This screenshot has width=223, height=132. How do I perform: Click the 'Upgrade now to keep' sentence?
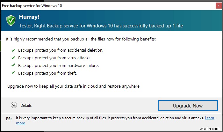tap(74, 86)
